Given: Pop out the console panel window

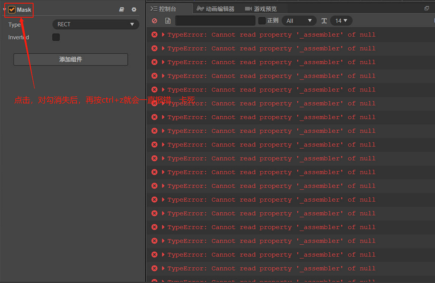Looking at the screenshot, I should [427, 8].
